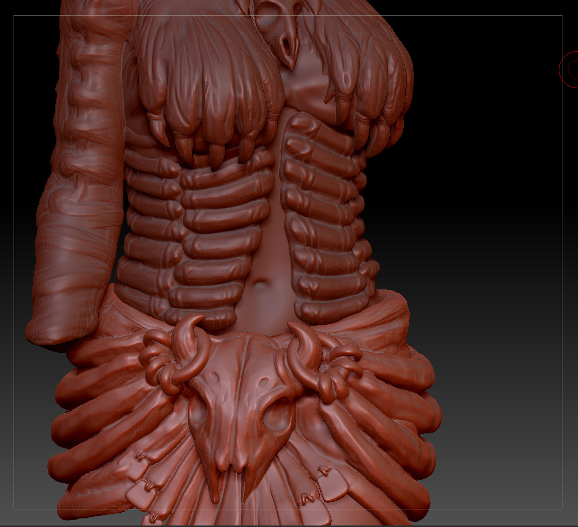Click the navel on the sculpted torso

point(260,283)
